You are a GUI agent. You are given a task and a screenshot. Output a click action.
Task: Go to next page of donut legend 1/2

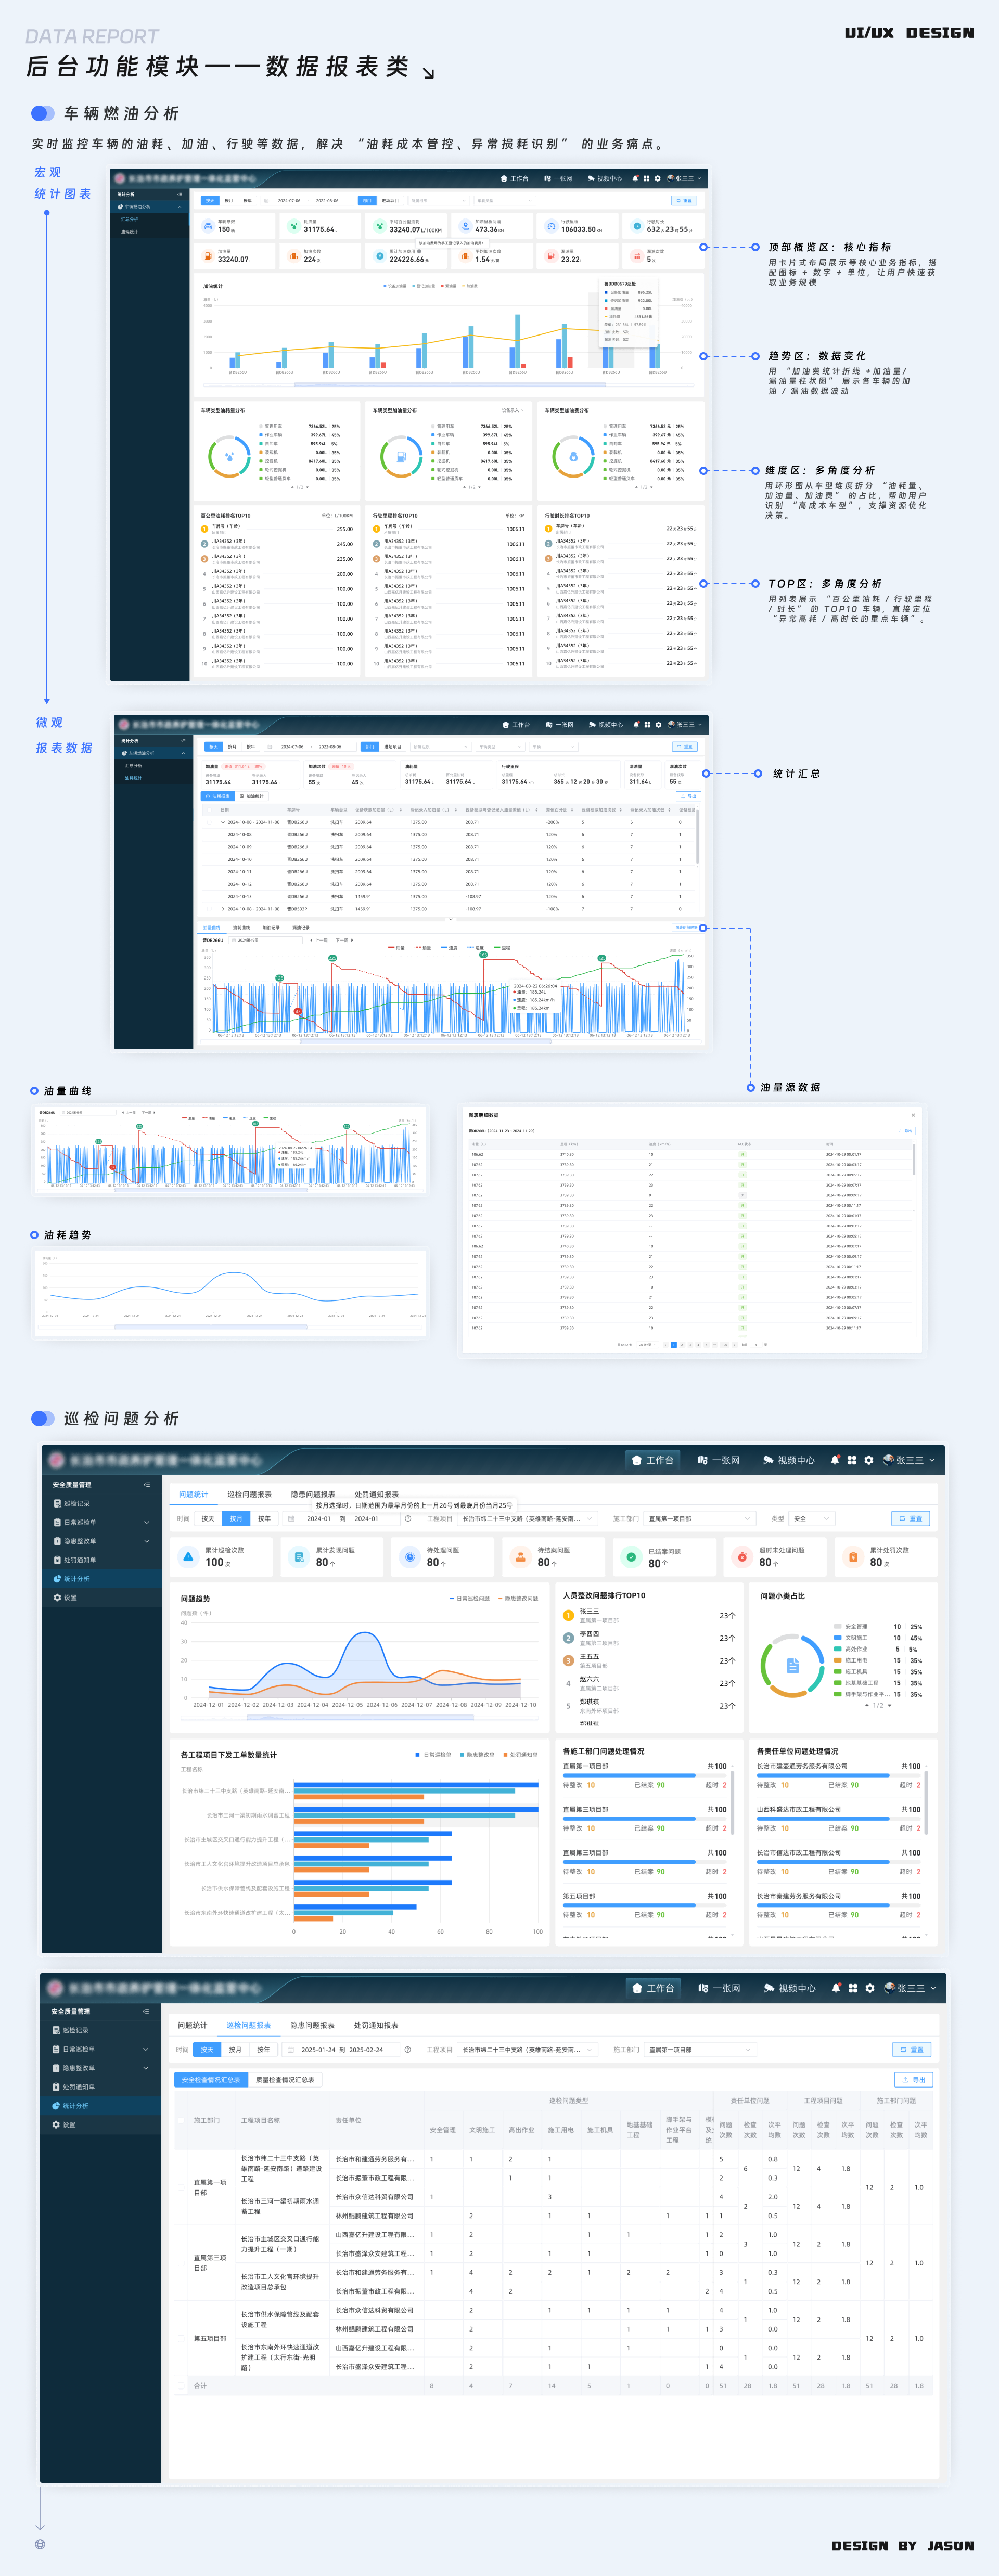point(889,1706)
